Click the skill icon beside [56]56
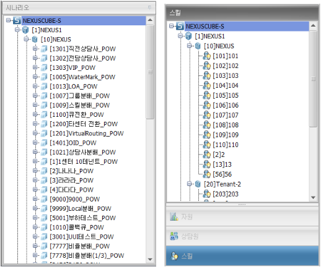This screenshot has width=321, height=267. 206,174
